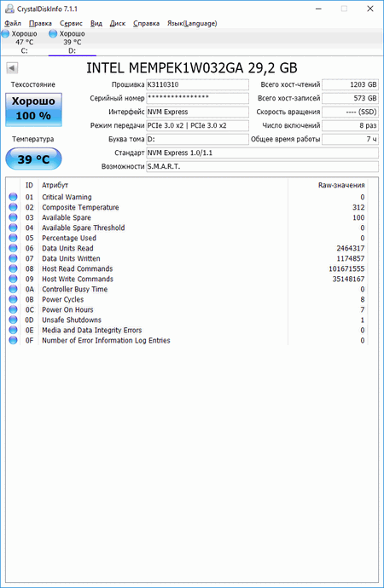Image resolution: width=384 pixels, height=588 pixels.
Task: Click the 39 °C temperature button
Action: tap(33, 159)
